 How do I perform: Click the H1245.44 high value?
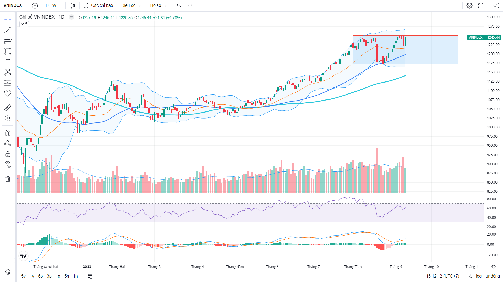tap(106, 18)
